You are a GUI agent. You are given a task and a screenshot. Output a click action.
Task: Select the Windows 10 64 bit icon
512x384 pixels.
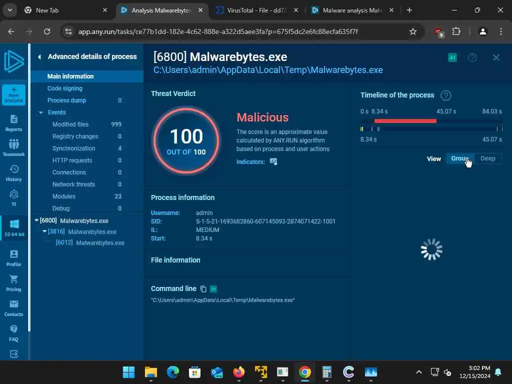point(14,227)
